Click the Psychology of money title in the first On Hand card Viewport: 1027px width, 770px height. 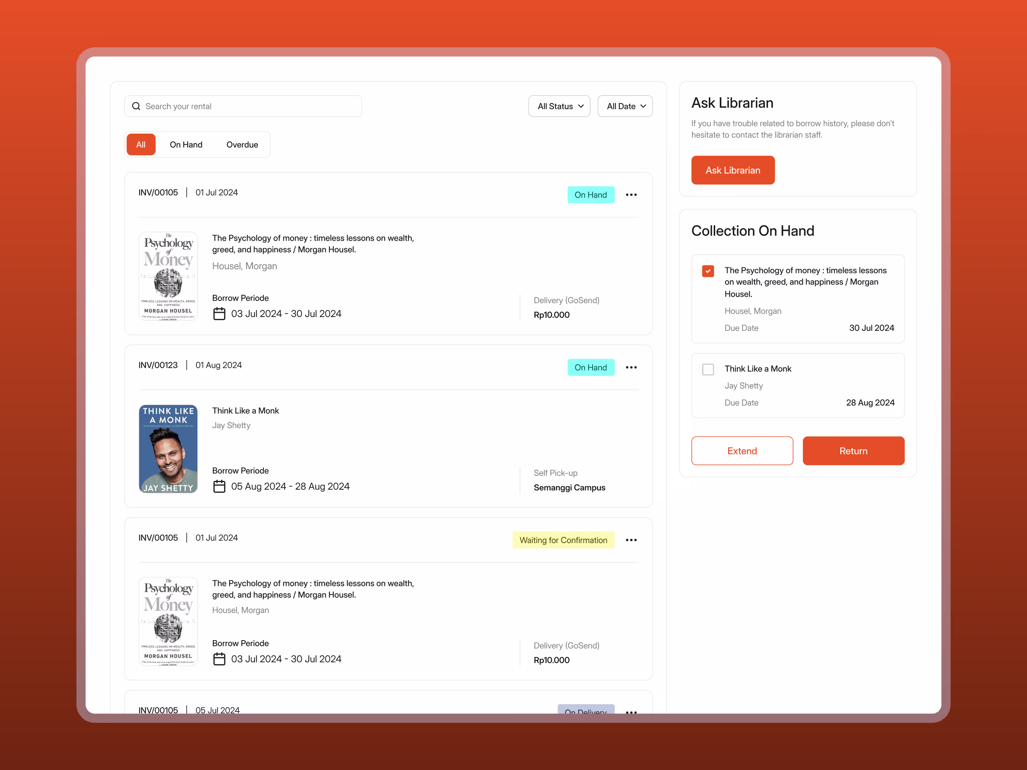tap(313, 244)
